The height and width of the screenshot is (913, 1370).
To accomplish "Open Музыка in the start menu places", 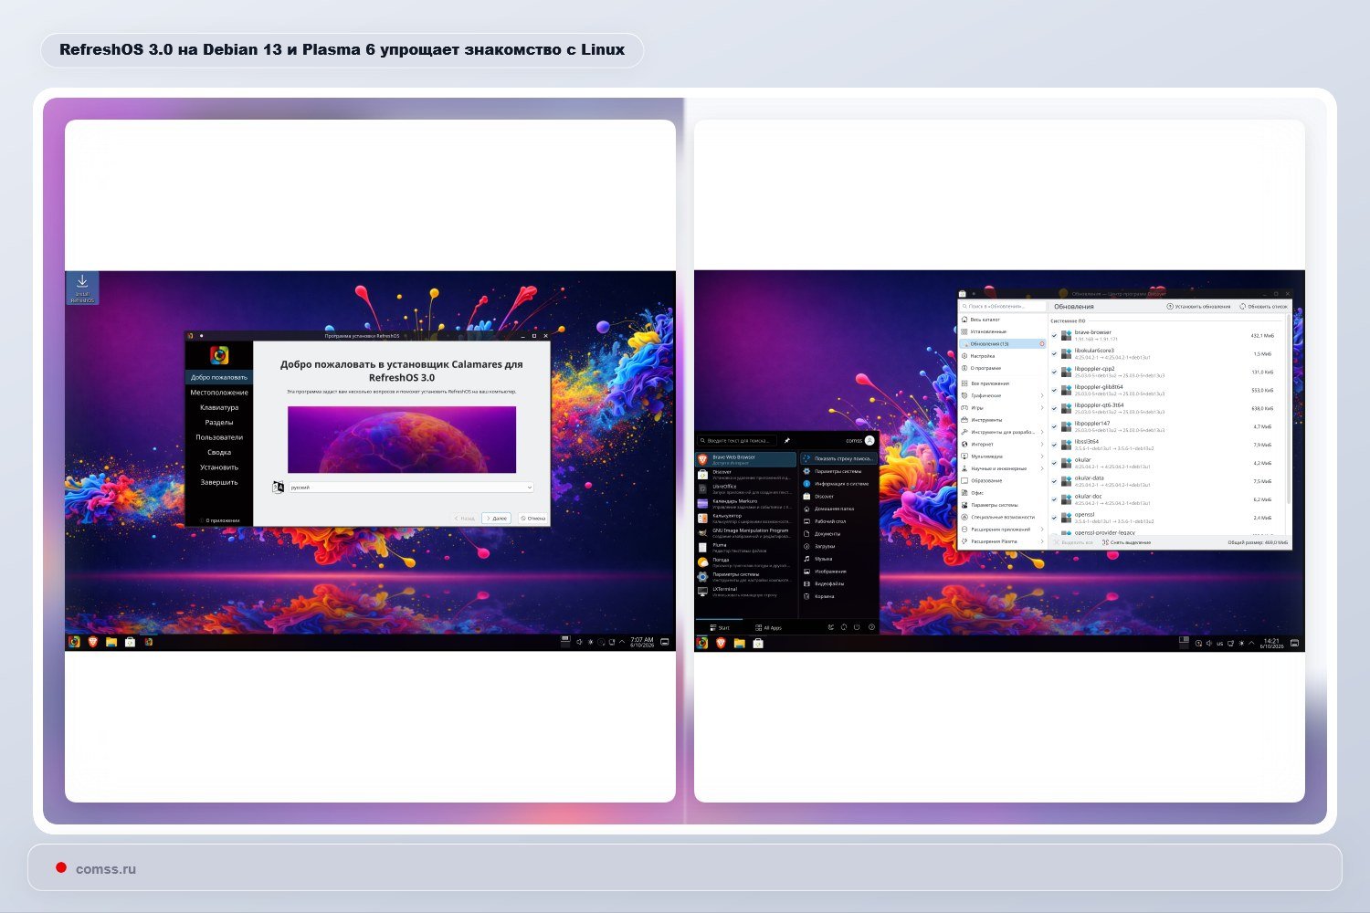I will pos(838,559).
